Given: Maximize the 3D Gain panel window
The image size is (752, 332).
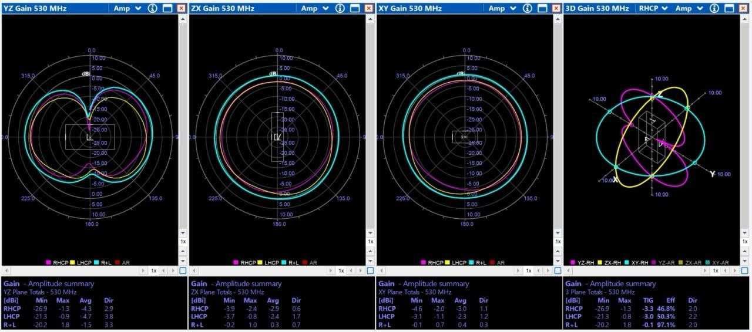Looking at the screenshot, I should (x=729, y=8).
